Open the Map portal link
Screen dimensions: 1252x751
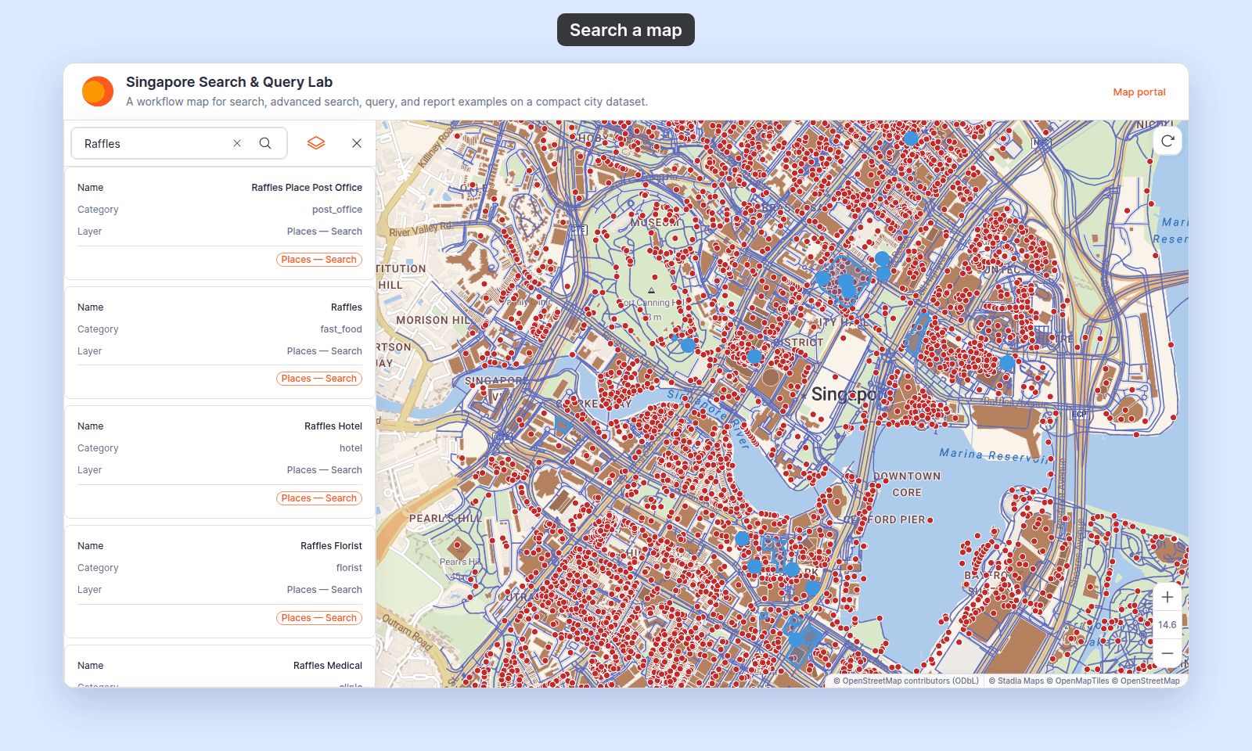(x=1139, y=92)
